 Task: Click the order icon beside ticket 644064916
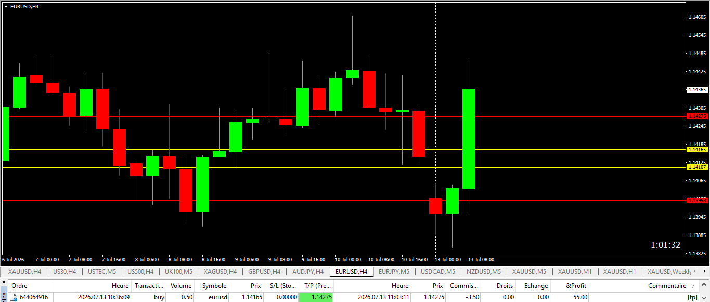(x=14, y=297)
